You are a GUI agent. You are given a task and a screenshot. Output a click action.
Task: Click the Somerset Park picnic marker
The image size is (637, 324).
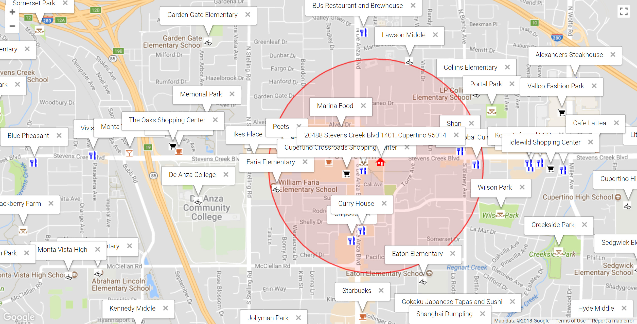39,31
